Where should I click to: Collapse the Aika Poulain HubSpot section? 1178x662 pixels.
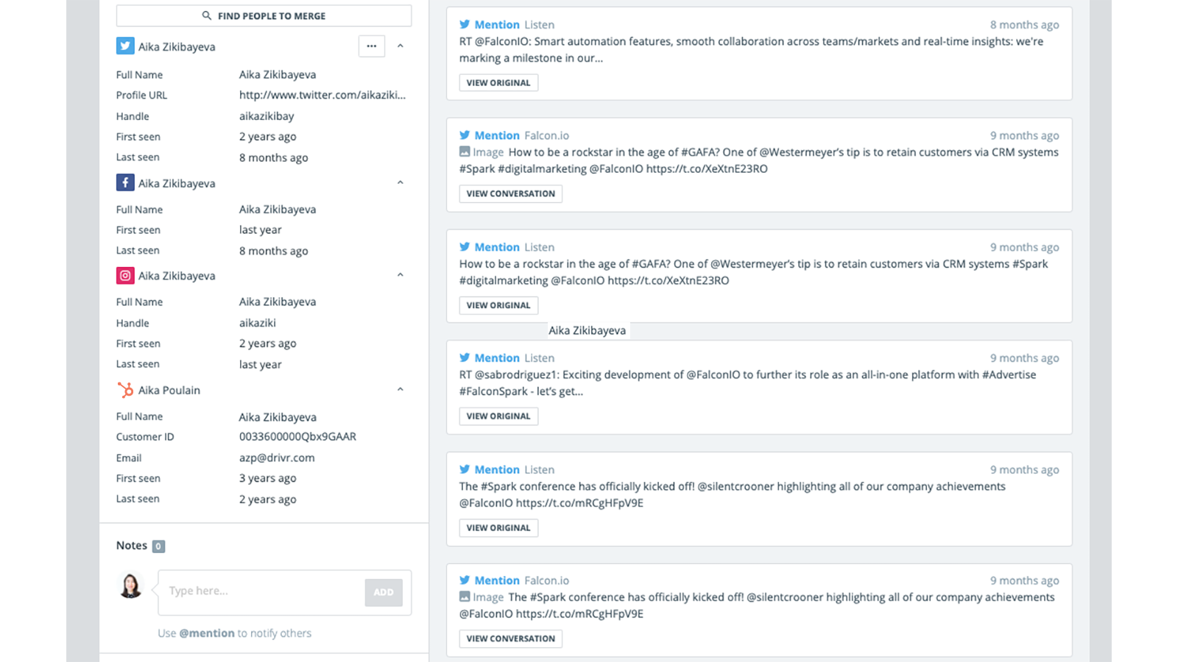pos(401,390)
